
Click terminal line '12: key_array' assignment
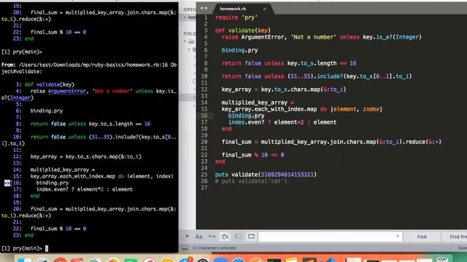[x=79, y=156]
